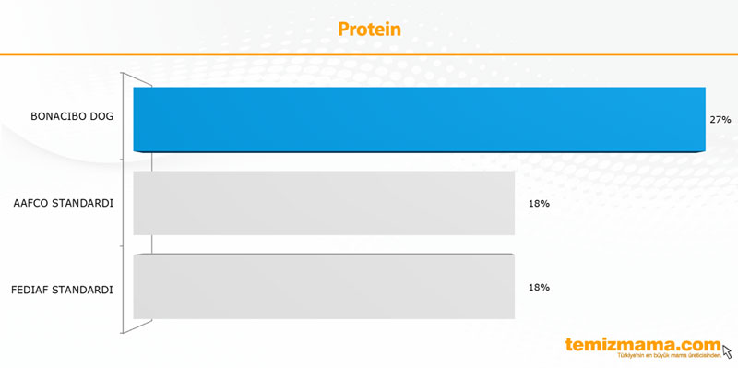Select the gray AAFCO STANDARDI bar
The width and height of the screenshot is (738, 368).
click(324, 203)
